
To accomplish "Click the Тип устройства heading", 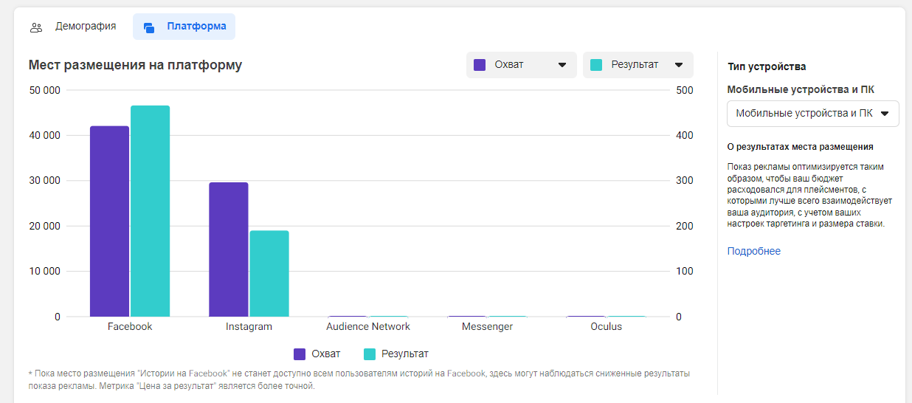I will coord(767,66).
